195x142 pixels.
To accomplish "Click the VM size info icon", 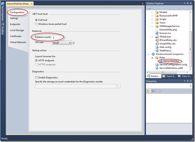I will tap(73, 43).
